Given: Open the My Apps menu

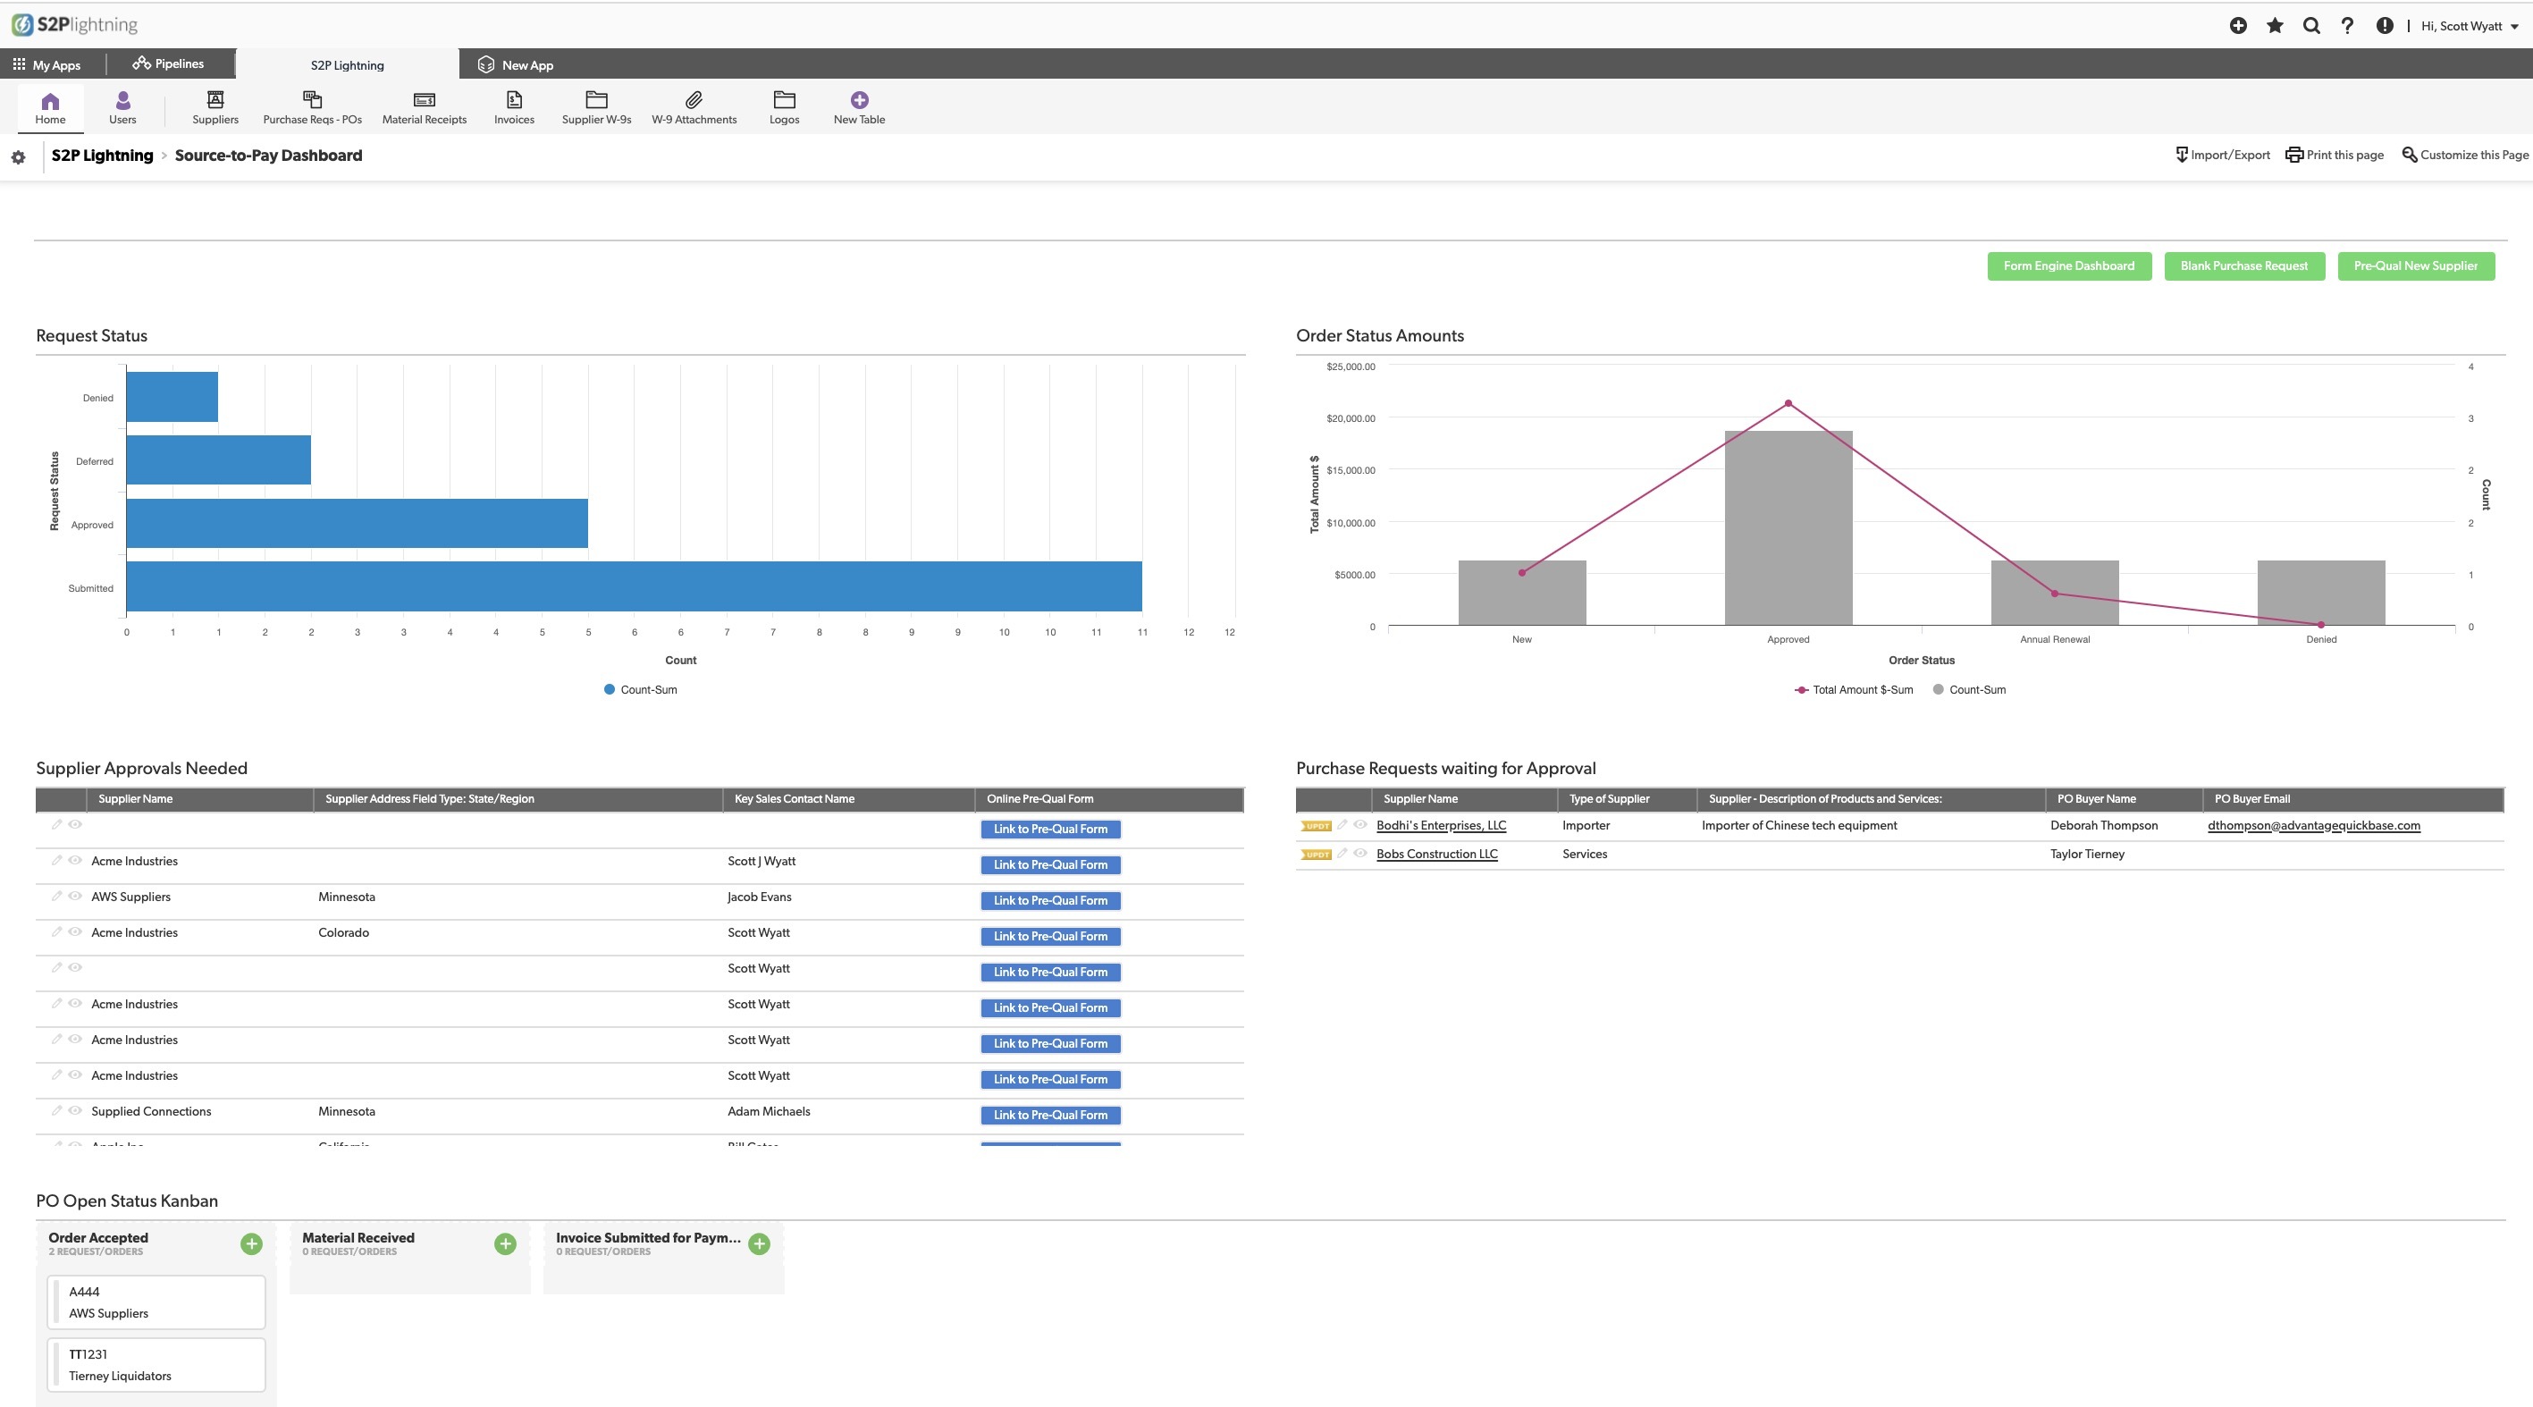Looking at the screenshot, I should pyautogui.click(x=46, y=65).
